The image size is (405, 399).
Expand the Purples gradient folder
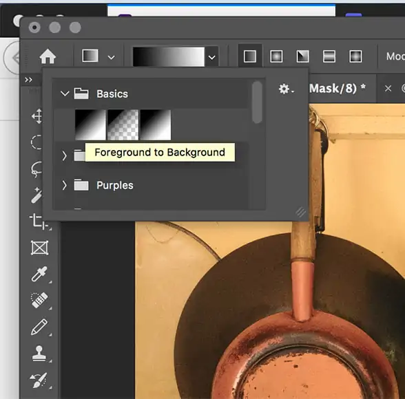64,185
